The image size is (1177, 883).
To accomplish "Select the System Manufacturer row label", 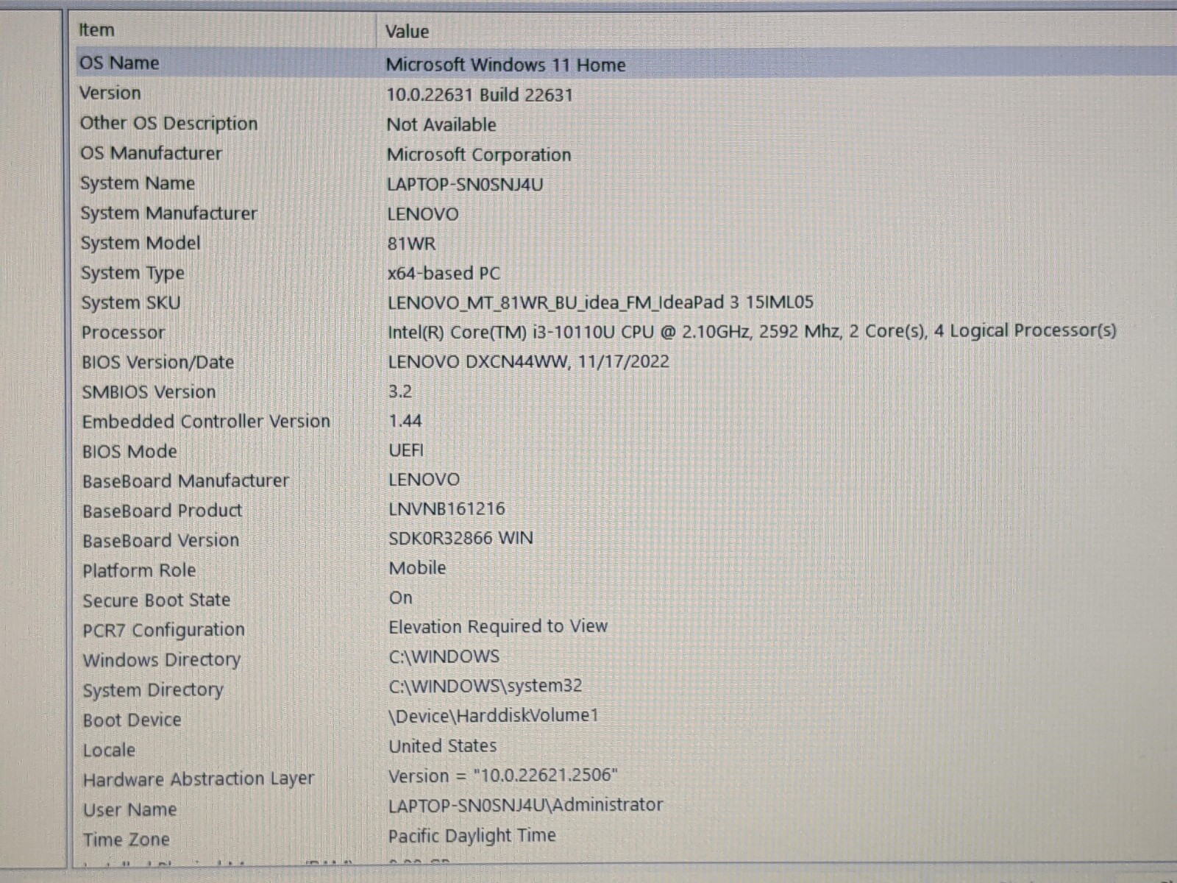I will click(168, 213).
